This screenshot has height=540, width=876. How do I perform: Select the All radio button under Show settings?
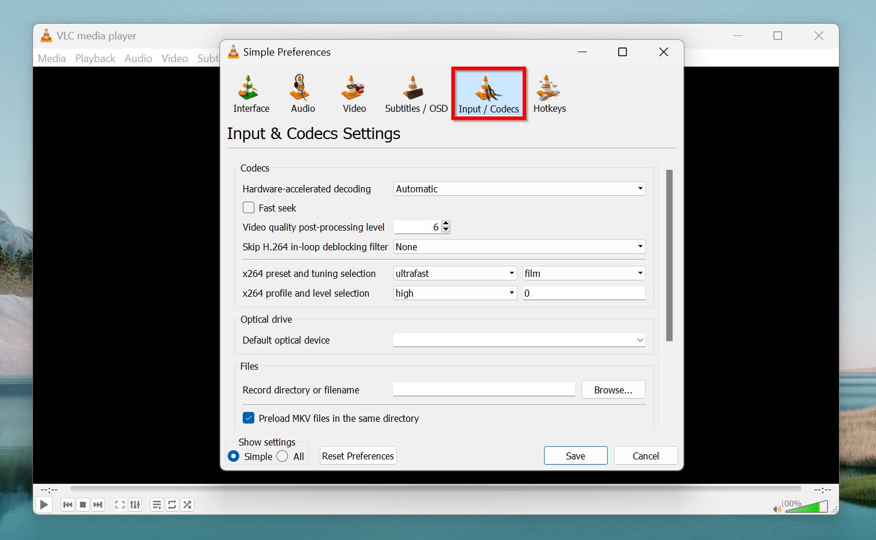pyautogui.click(x=283, y=456)
